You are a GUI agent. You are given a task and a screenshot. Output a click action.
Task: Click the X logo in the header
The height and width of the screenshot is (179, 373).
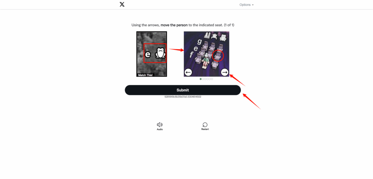click(x=122, y=4)
